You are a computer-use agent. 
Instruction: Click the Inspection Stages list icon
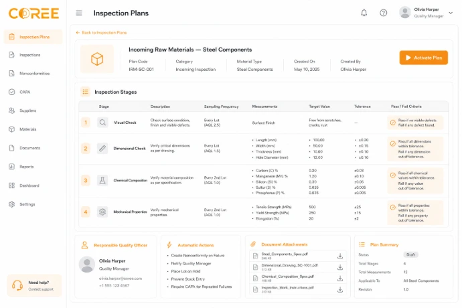pos(86,92)
